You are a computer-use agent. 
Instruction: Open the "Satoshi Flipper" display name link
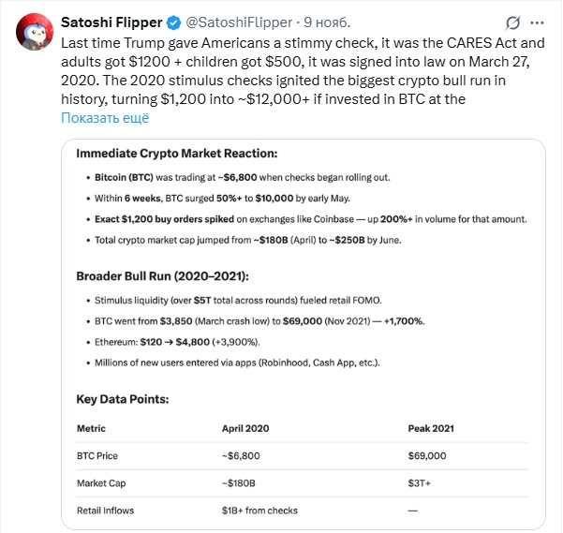(x=112, y=21)
